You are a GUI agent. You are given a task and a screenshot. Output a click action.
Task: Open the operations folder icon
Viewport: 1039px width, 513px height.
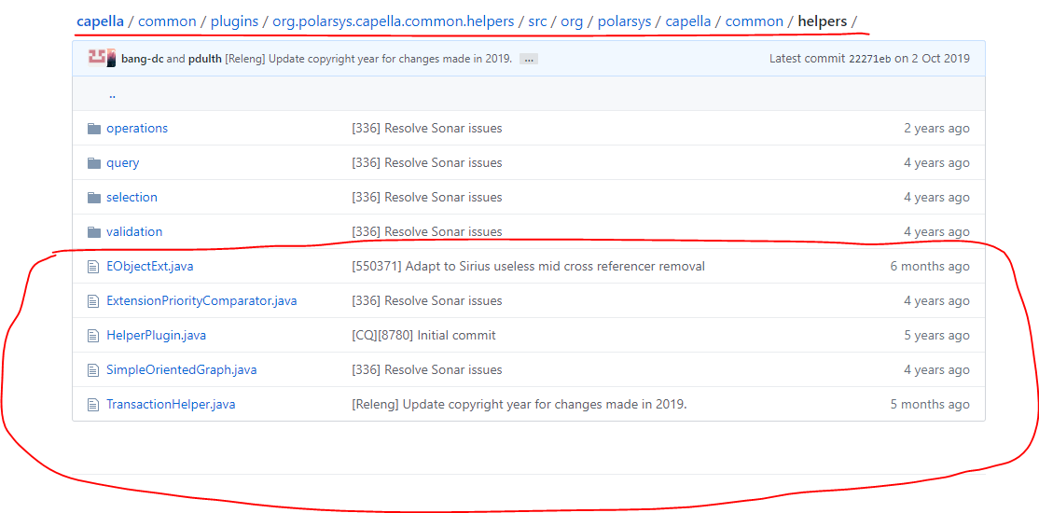click(94, 129)
